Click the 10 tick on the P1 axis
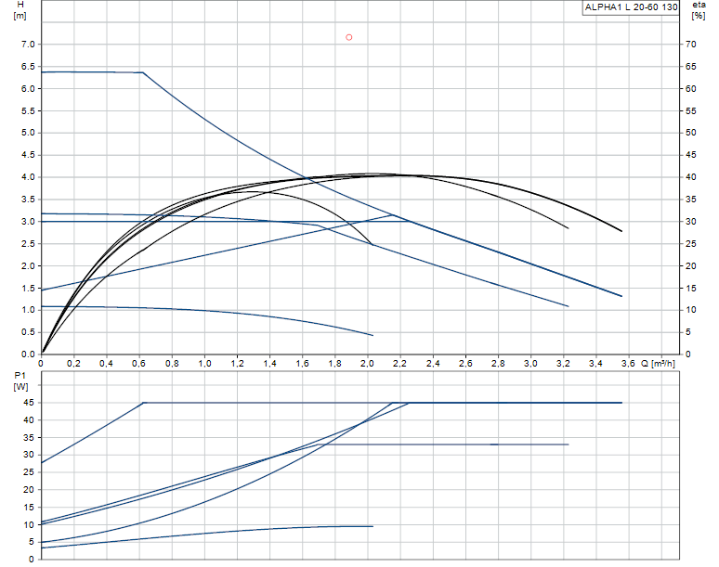 pyautogui.click(x=30, y=524)
